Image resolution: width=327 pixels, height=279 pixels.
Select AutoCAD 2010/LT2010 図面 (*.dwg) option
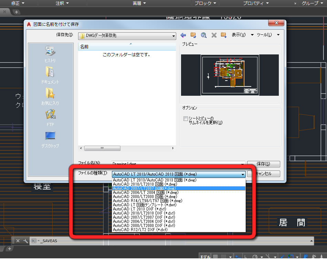tap(179, 184)
